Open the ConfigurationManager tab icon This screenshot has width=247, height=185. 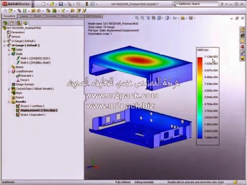(19, 23)
